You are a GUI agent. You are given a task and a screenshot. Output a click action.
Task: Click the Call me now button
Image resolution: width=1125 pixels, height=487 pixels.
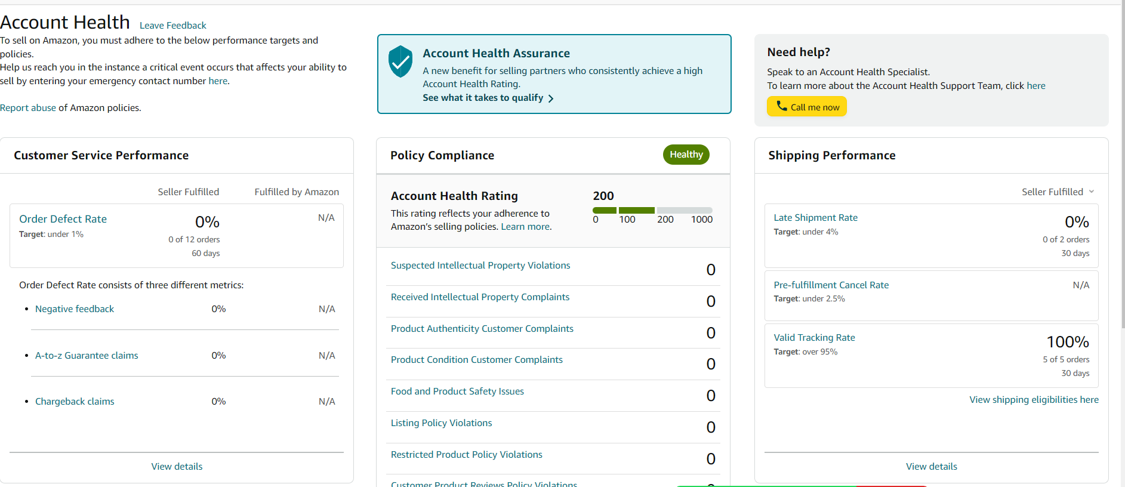coord(807,107)
